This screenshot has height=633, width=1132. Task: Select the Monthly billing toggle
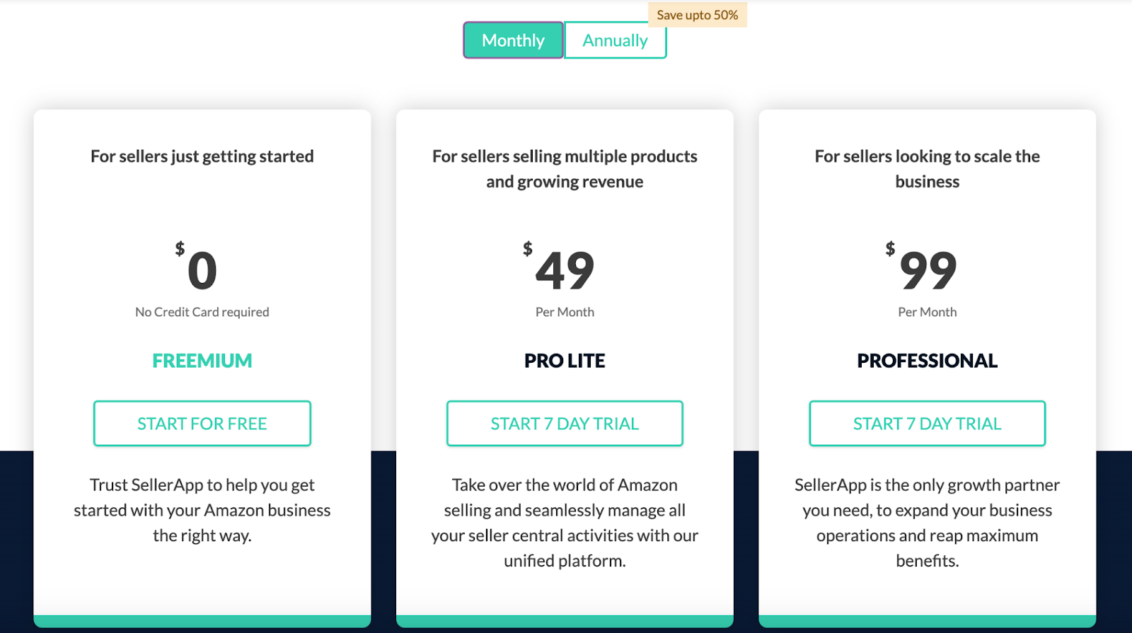coord(513,40)
